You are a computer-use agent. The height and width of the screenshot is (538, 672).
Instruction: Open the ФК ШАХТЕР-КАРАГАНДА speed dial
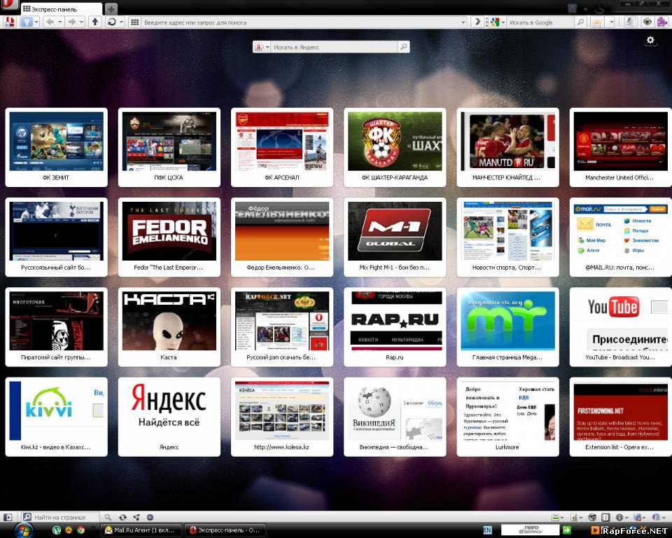point(395,147)
